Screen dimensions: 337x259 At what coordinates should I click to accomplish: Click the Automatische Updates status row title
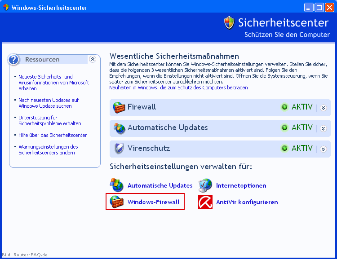[168, 127]
